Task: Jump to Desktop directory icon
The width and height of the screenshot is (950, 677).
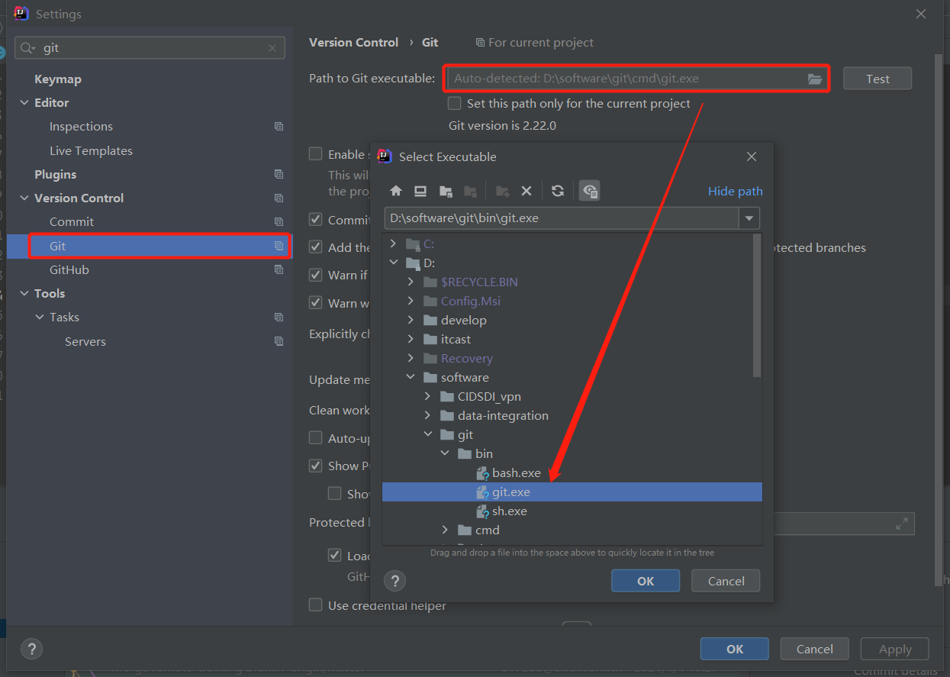Action: click(x=420, y=191)
